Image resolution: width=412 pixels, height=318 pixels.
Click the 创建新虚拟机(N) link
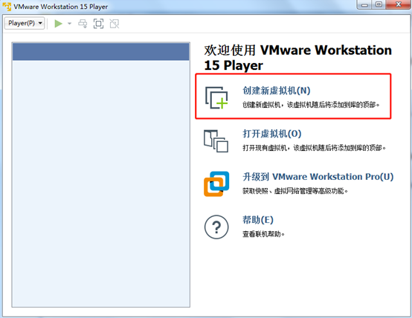(277, 91)
